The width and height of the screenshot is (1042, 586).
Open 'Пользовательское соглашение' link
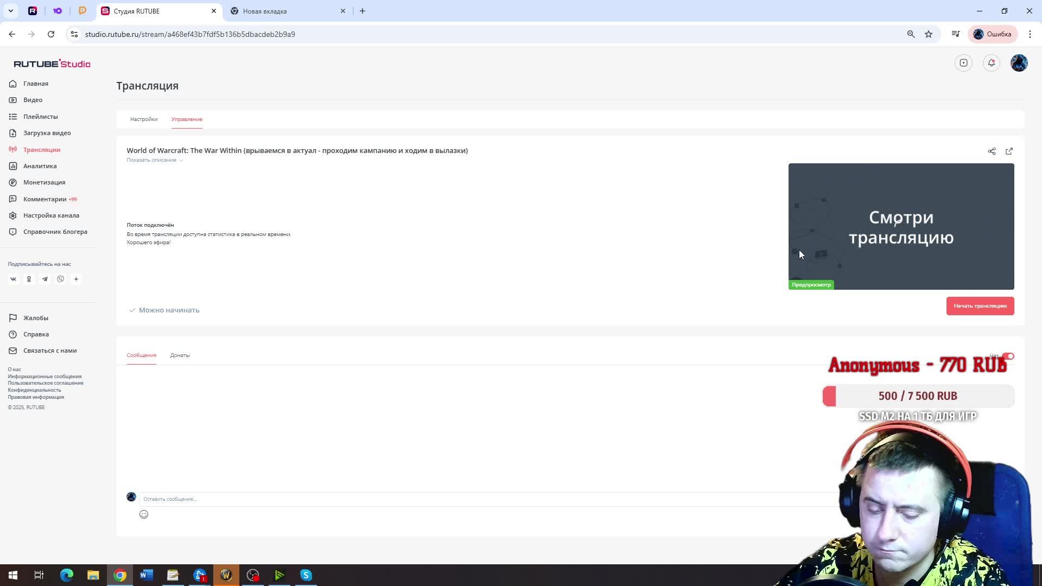[x=46, y=383]
